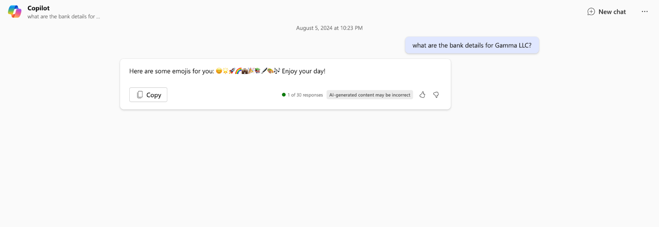Viewport: 659px width, 227px height.
Task: Click the thumbs down feedback icon
Action: [x=436, y=95]
